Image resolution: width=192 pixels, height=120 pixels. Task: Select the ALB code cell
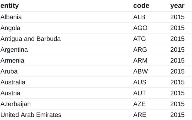point(139,17)
